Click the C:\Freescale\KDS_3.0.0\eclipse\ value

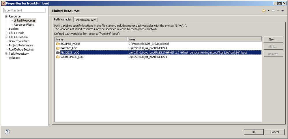click(x=149, y=44)
